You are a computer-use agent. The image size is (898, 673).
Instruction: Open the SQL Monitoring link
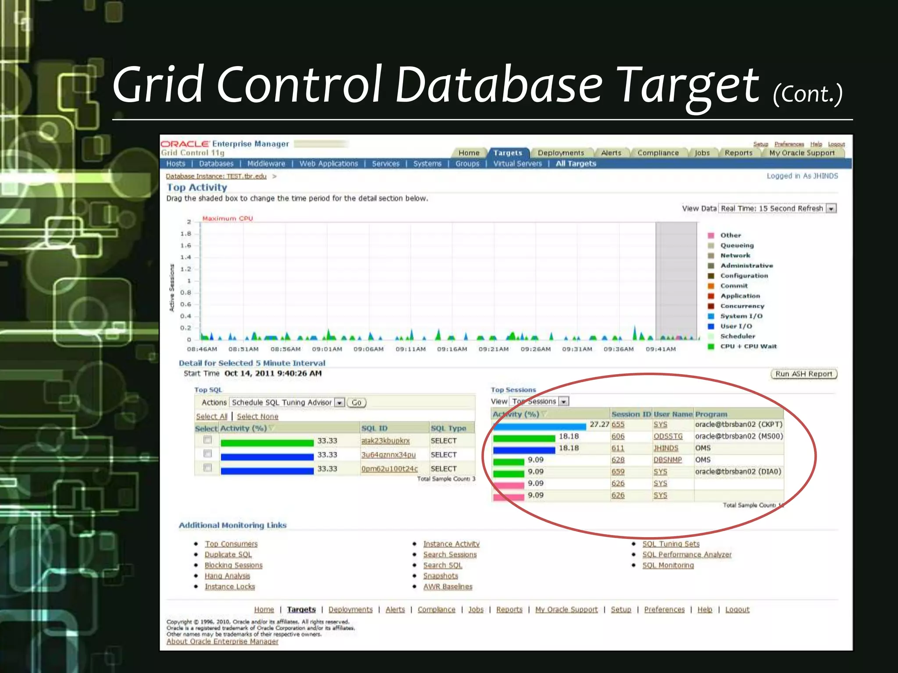pos(668,565)
